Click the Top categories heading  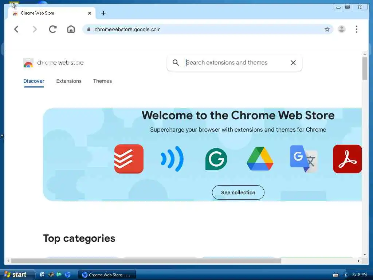[x=79, y=238]
